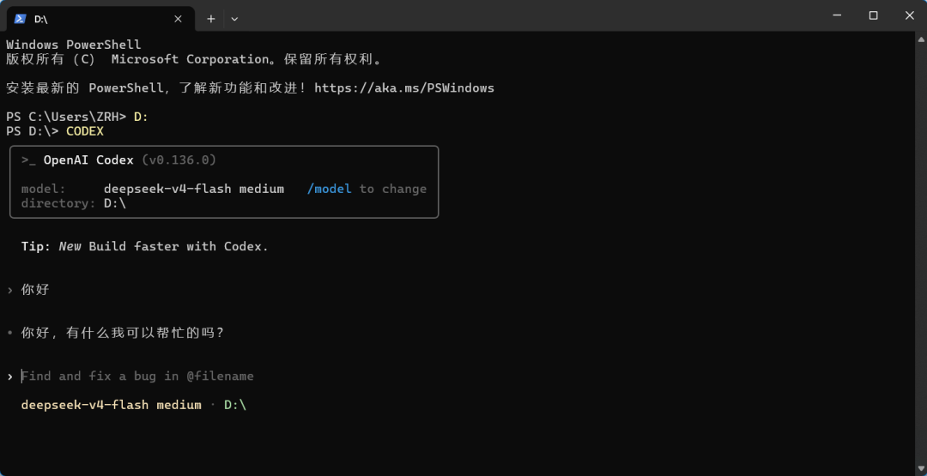Click the user message '你好'
Image resolution: width=927 pixels, height=476 pixels.
pyautogui.click(x=35, y=290)
